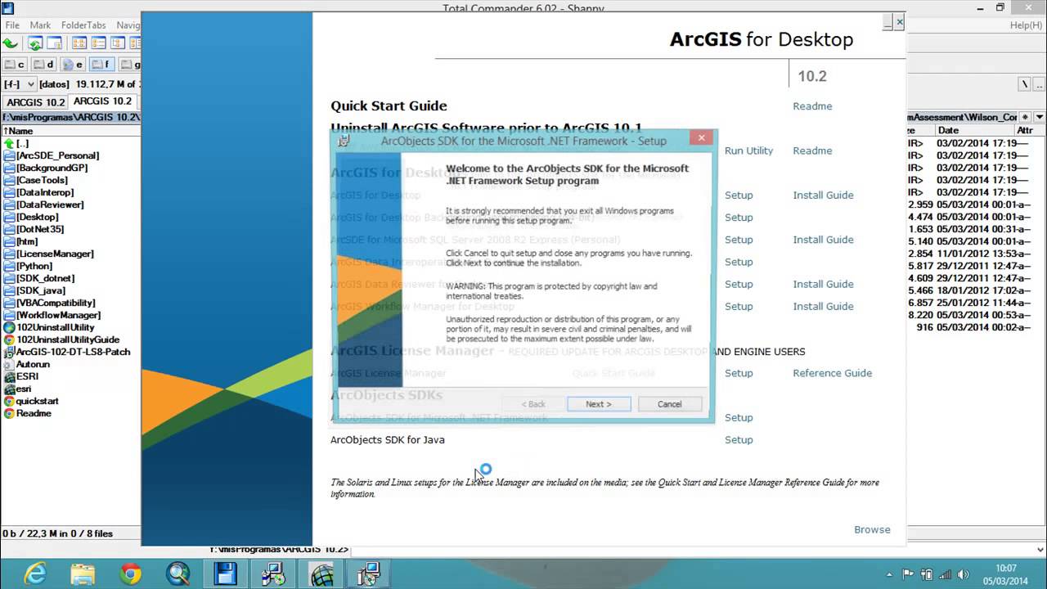Click the Run Utility link

point(748,151)
